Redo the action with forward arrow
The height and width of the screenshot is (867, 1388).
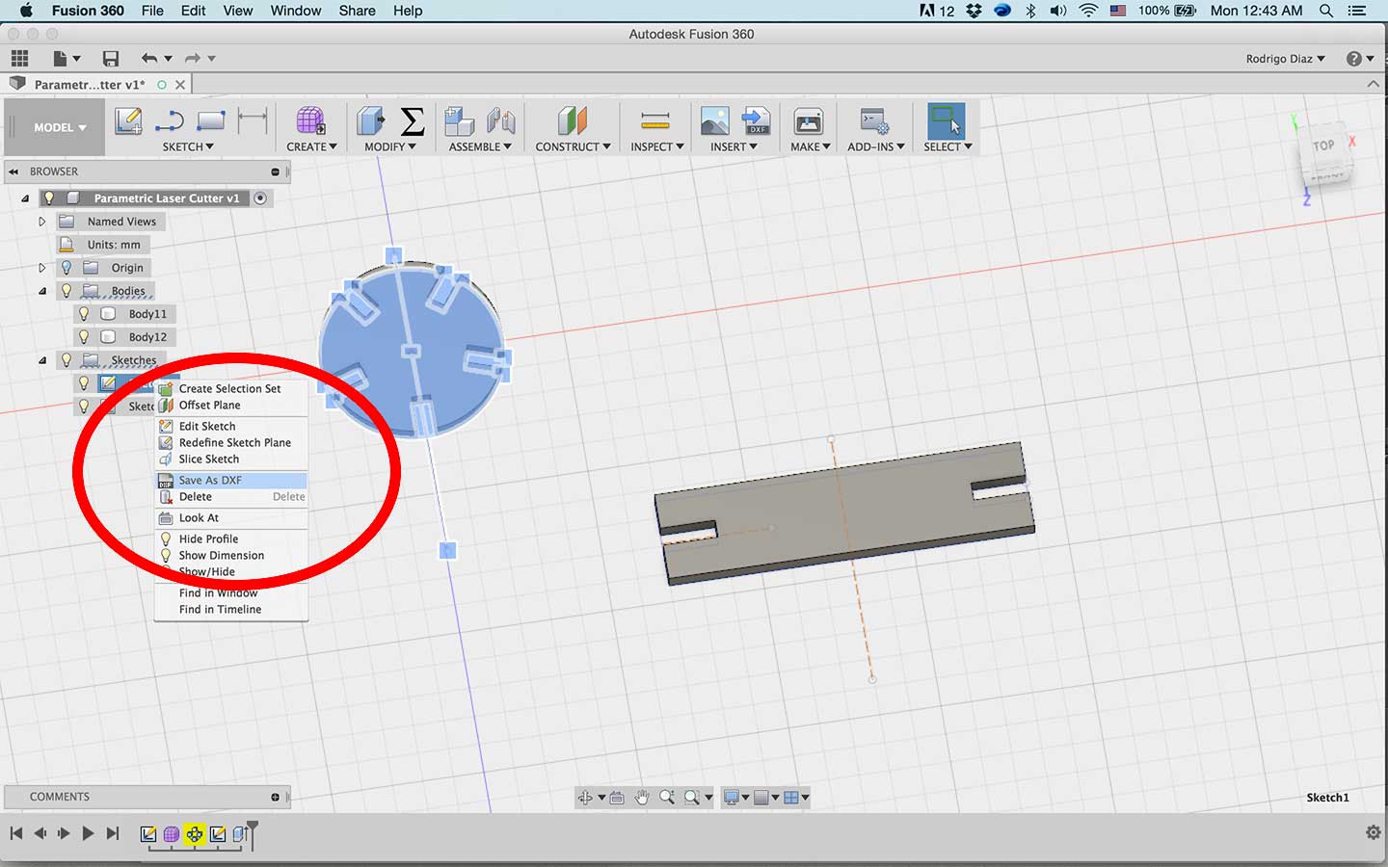pos(193,59)
